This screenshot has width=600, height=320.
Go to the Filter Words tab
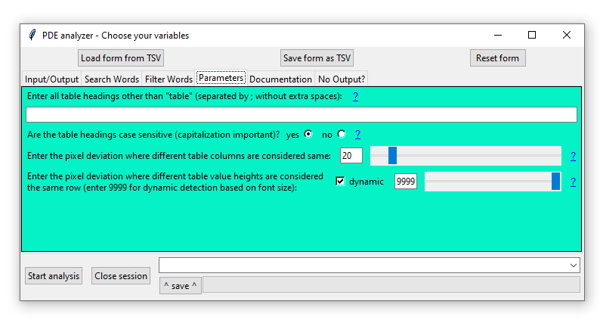click(169, 79)
